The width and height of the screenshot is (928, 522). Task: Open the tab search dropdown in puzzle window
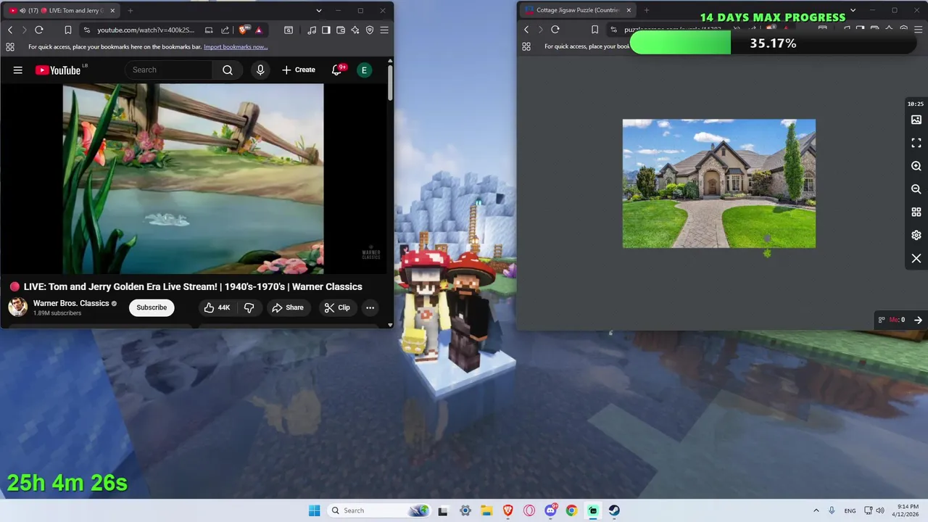tap(853, 10)
